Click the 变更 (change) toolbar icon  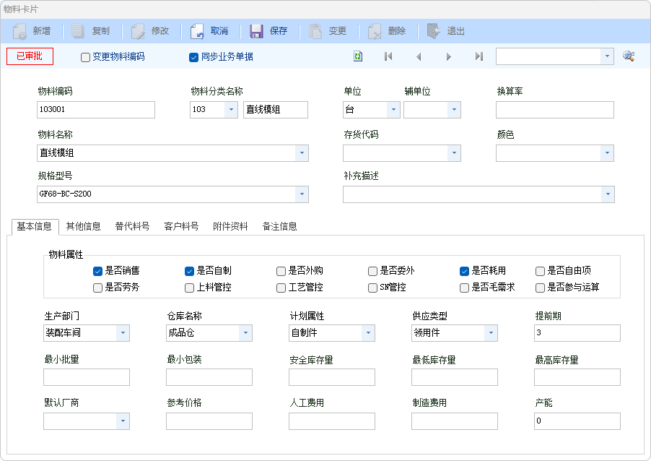tap(315, 31)
